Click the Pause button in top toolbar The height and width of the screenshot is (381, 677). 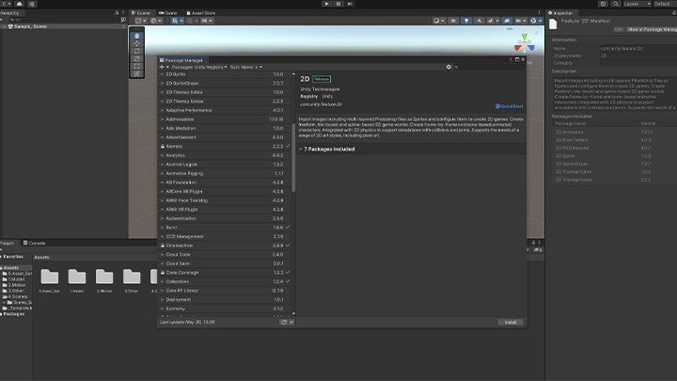click(338, 4)
